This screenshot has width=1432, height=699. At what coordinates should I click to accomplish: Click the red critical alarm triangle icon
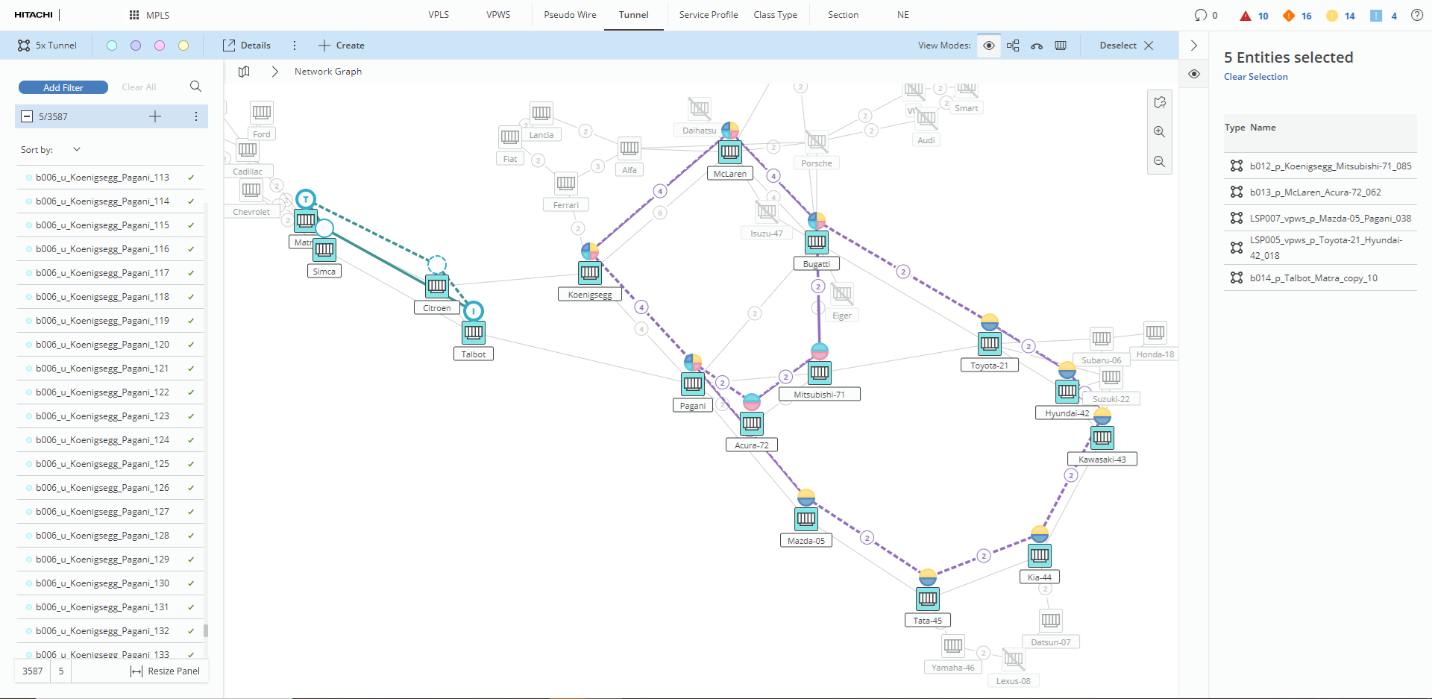pos(1245,16)
